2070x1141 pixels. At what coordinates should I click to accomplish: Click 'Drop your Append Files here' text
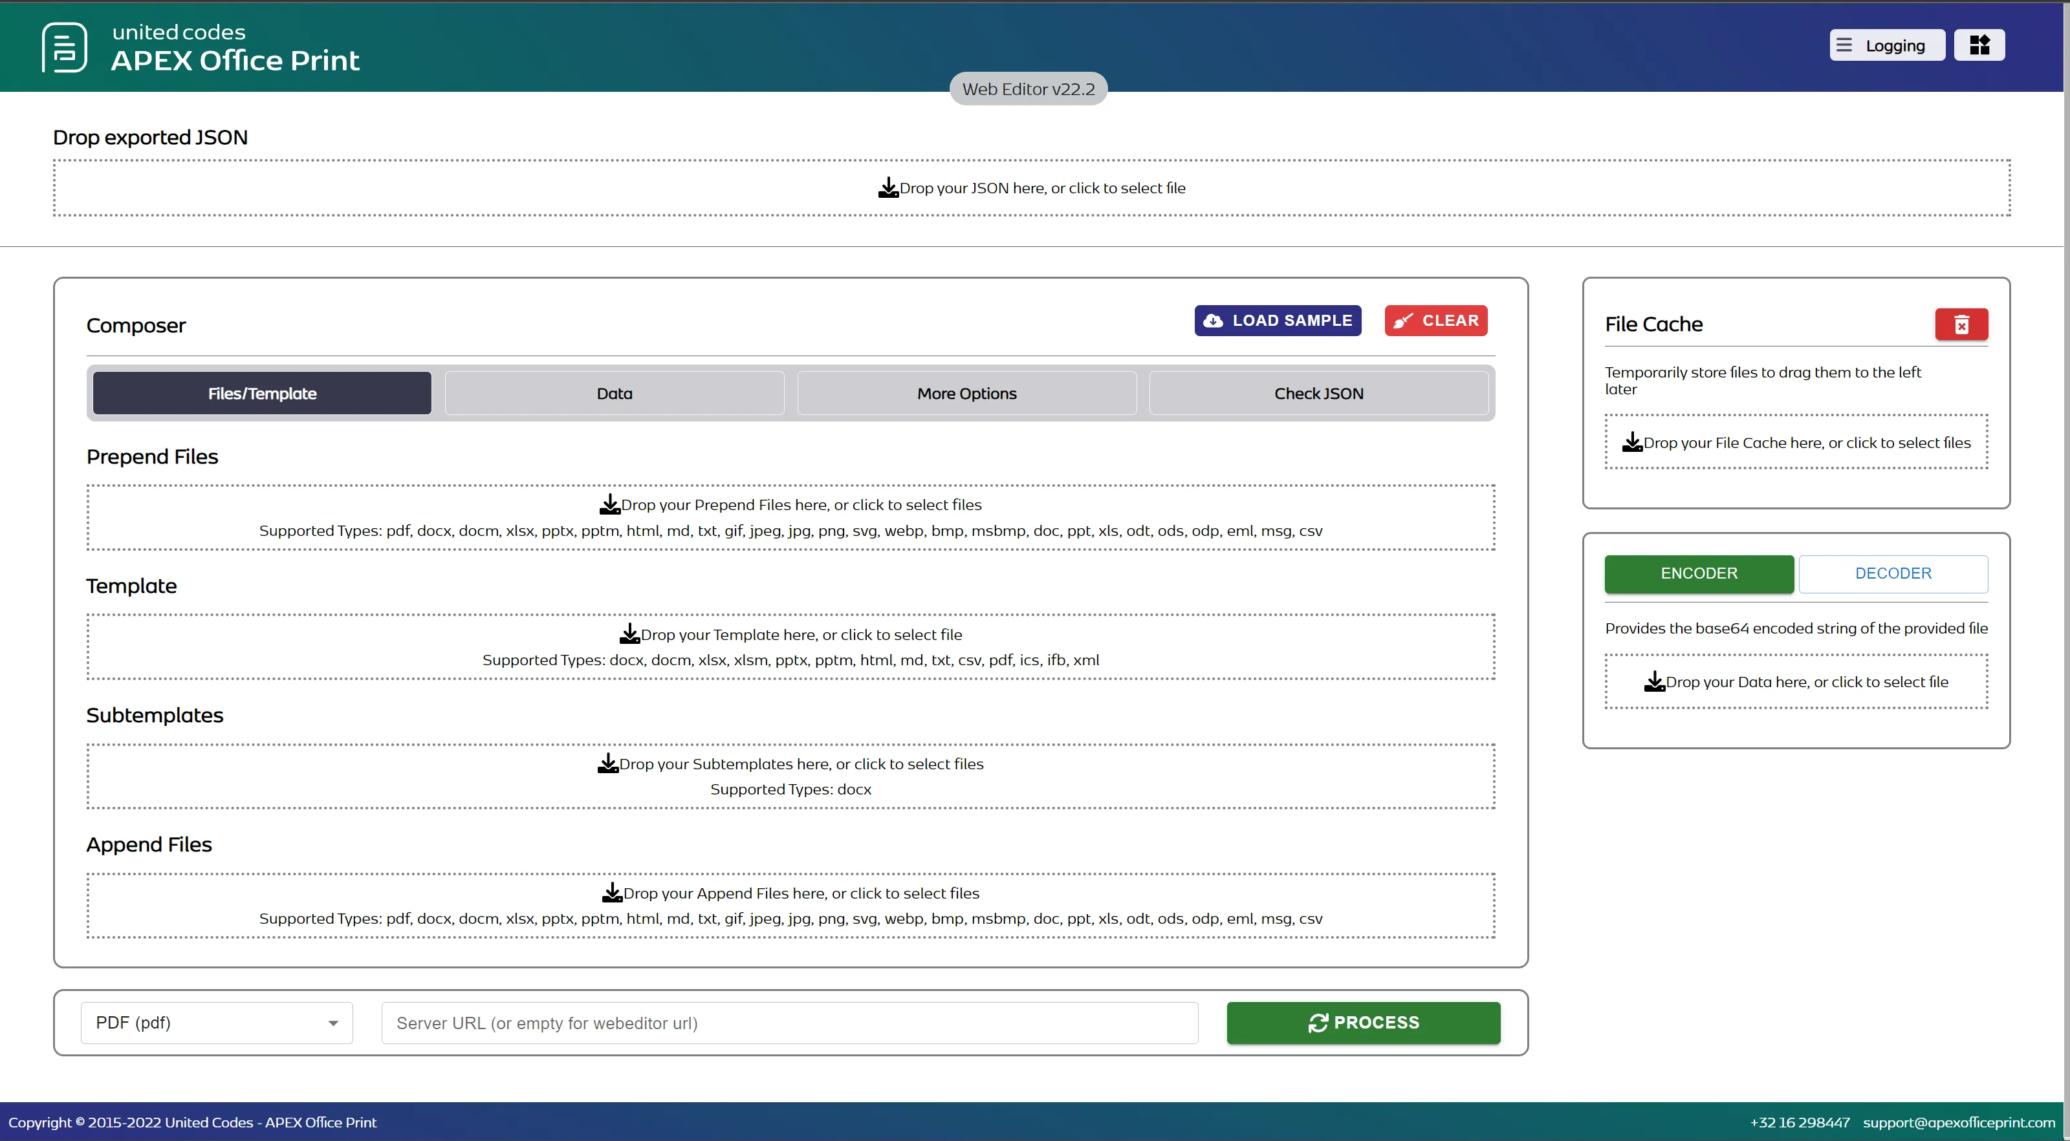[x=801, y=893]
